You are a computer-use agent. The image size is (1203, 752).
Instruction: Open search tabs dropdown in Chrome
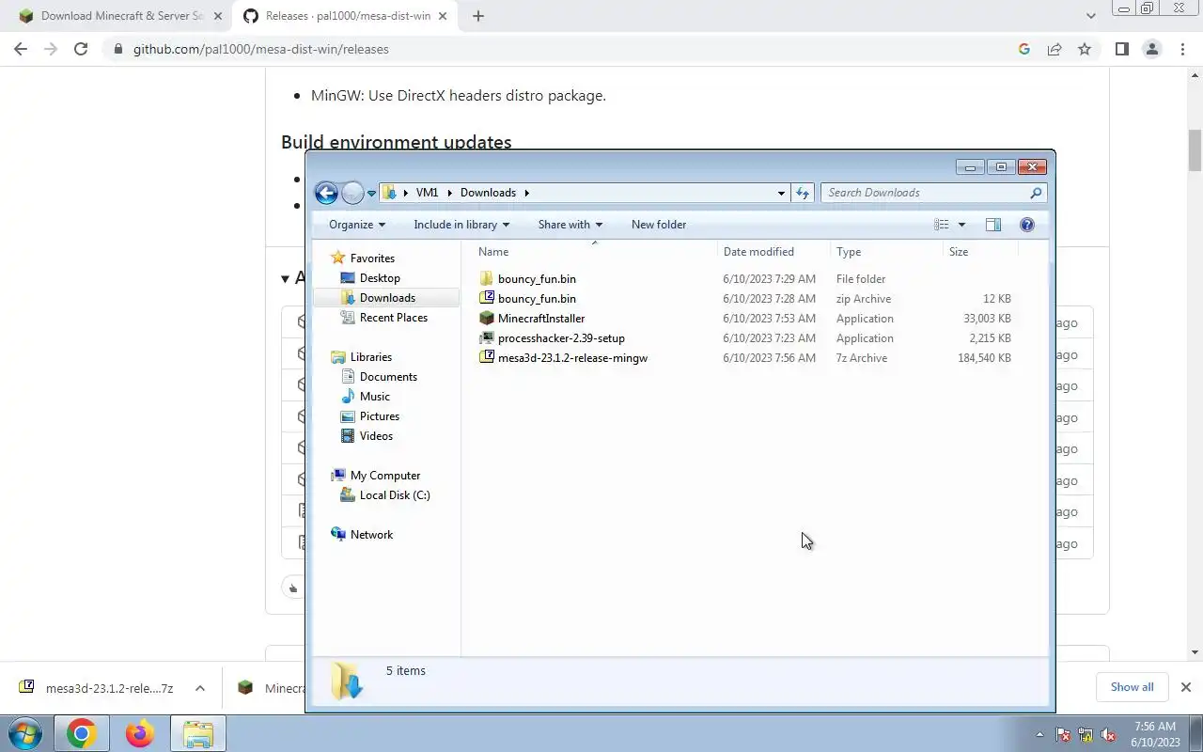[x=1090, y=16]
